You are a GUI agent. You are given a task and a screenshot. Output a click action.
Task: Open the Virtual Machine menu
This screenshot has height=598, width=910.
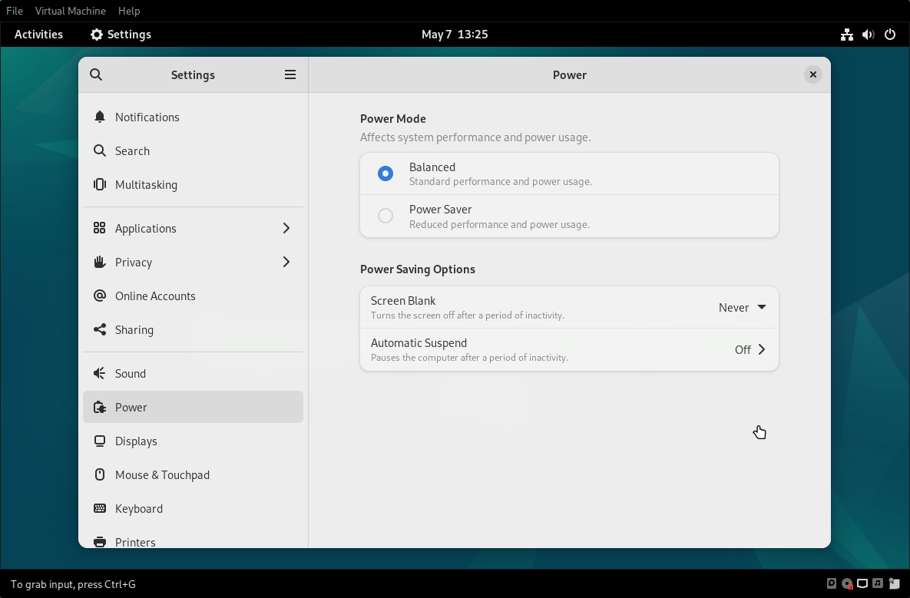tap(70, 11)
